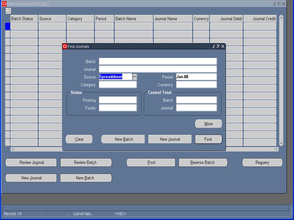
Task: Click the Review Batch button
Action: point(86,162)
